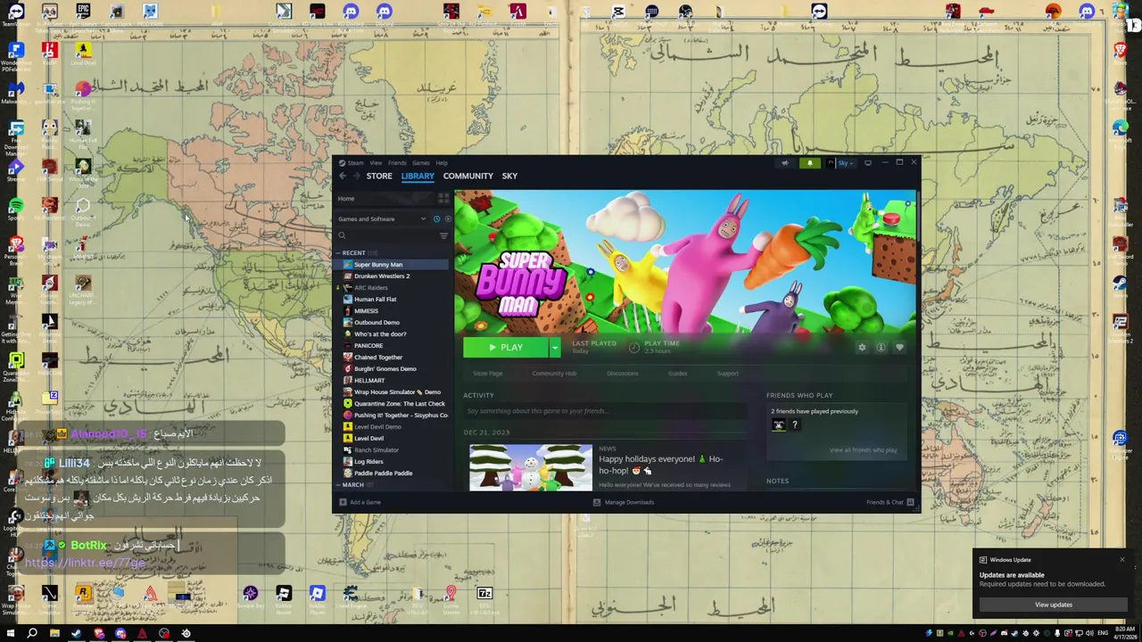
Task: Click the friend avatar under Friends Who Play
Action: pos(779,425)
